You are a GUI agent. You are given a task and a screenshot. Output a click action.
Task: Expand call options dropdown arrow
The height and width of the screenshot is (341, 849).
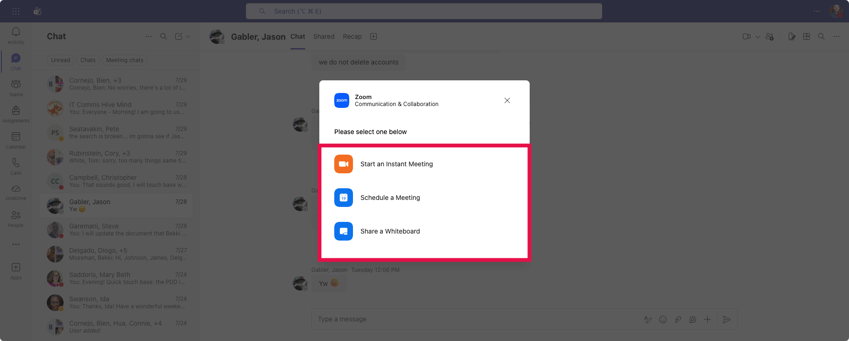[x=758, y=36]
